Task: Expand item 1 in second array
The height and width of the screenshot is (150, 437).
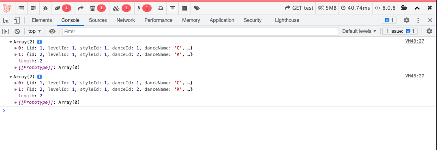Action: point(15,89)
